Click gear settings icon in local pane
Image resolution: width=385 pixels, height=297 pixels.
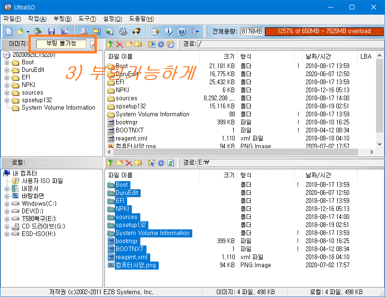161,163
